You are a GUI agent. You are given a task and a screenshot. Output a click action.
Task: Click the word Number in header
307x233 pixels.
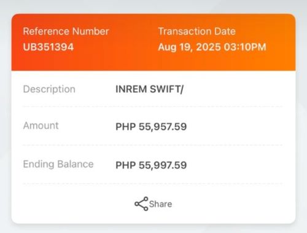(90, 31)
